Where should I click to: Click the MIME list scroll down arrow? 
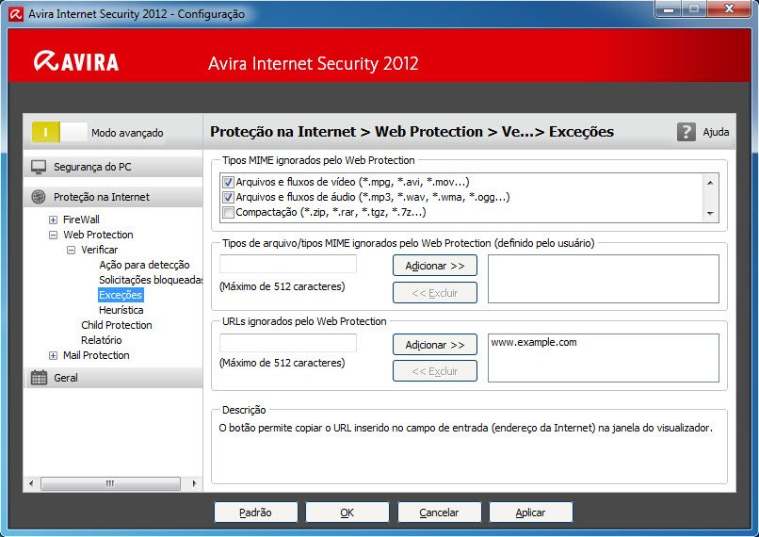tap(710, 213)
